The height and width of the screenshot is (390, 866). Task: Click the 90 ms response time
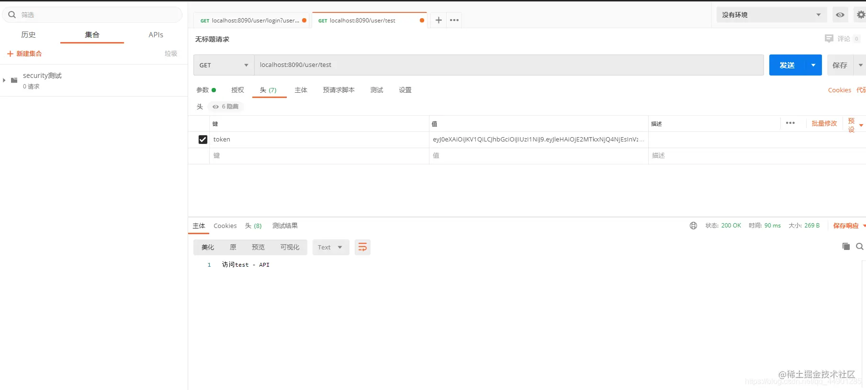click(x=773, y=226)
